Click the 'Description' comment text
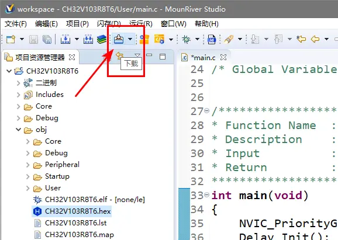The image size is (338, 240). [263, 140]
